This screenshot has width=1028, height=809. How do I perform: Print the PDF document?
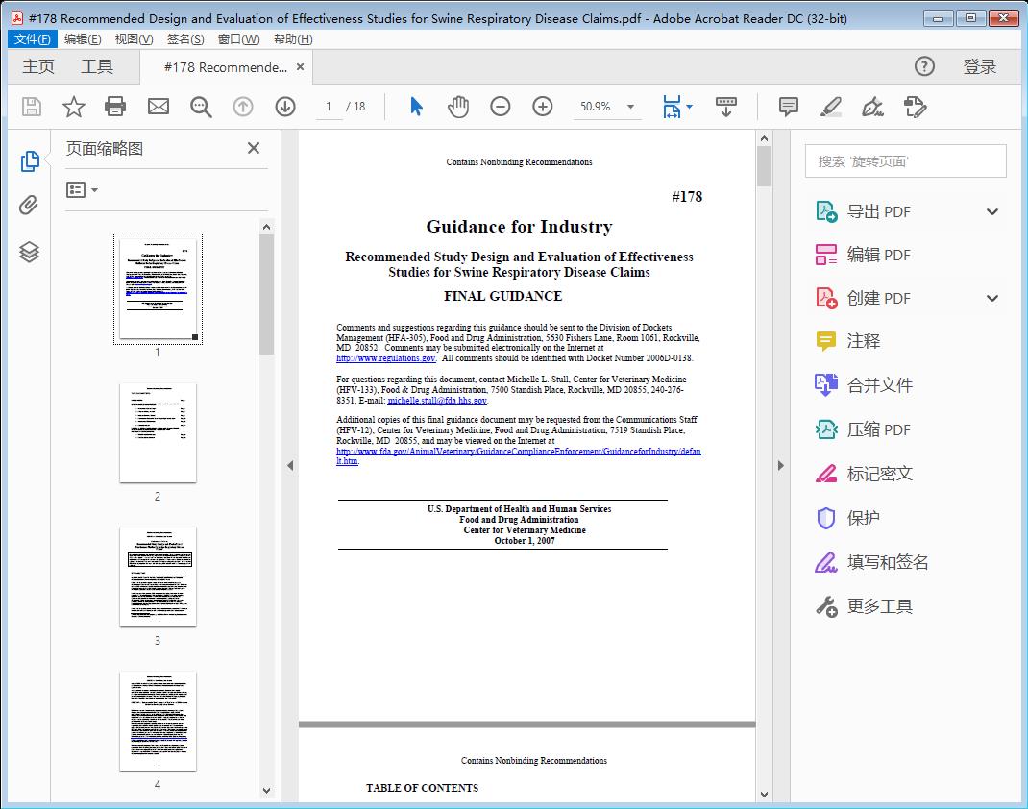[115, 107]
